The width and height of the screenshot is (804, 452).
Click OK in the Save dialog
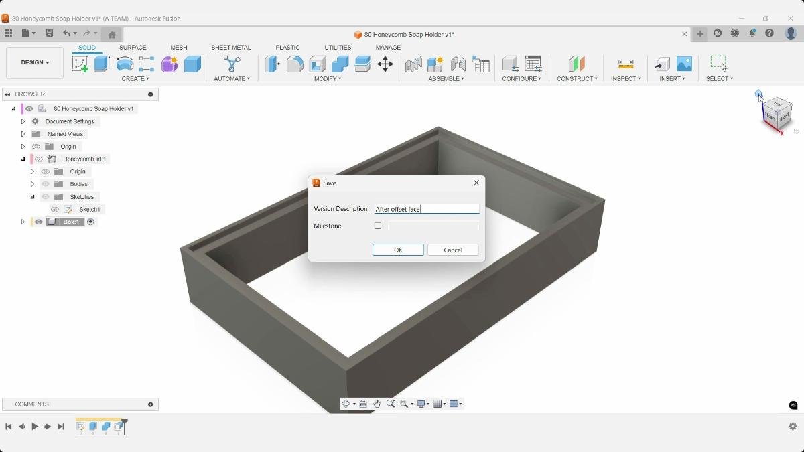pos(398,250)
